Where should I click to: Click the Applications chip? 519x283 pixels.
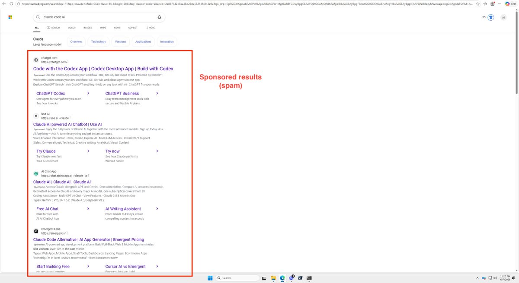pyautogui.click(x=143, y=42)
